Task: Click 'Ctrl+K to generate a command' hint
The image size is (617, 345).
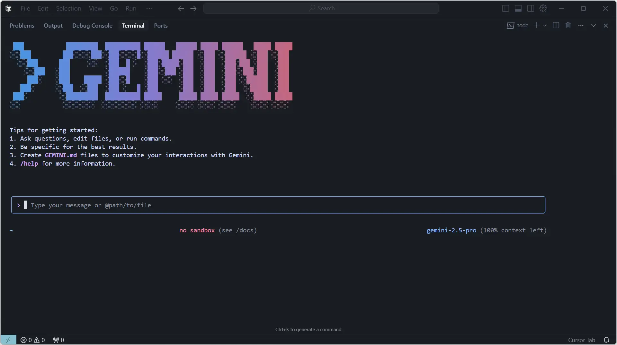Action: click(x=308, y=330)
